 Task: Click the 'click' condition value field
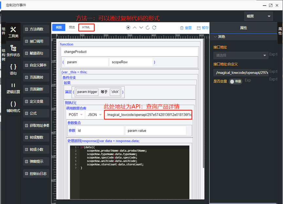pyautogui.click(x=115, y=92)
